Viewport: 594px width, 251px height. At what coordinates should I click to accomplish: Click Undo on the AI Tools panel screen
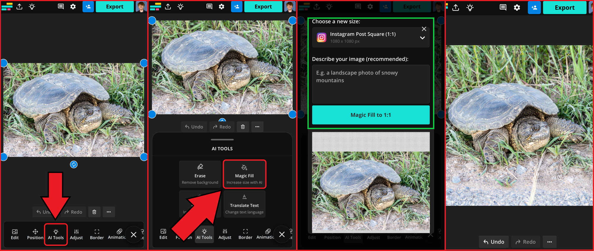(194, 127)
